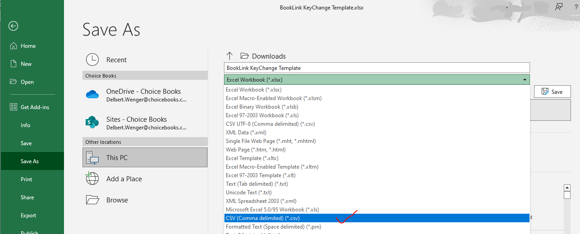
Task: Click the New document icon
Action: [13, 64]
